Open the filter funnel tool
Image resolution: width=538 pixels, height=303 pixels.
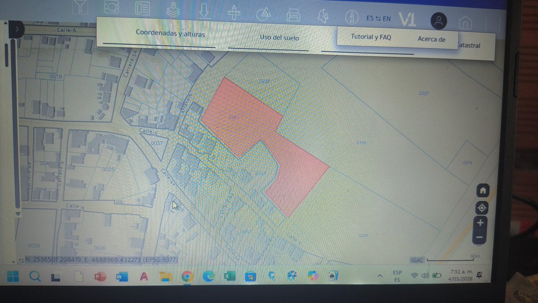[80, 6]
